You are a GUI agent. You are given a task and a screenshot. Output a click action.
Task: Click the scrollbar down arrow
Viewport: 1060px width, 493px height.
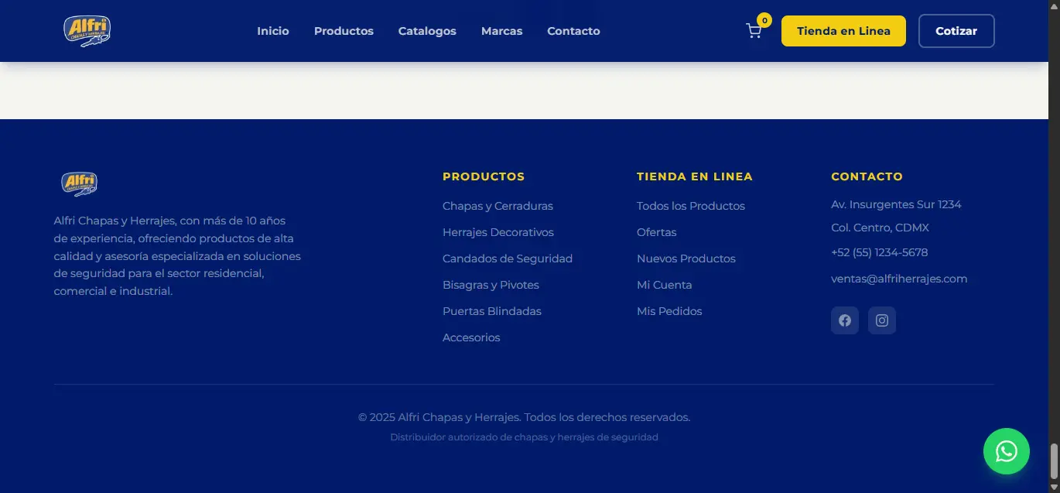tap(1054, 487)
